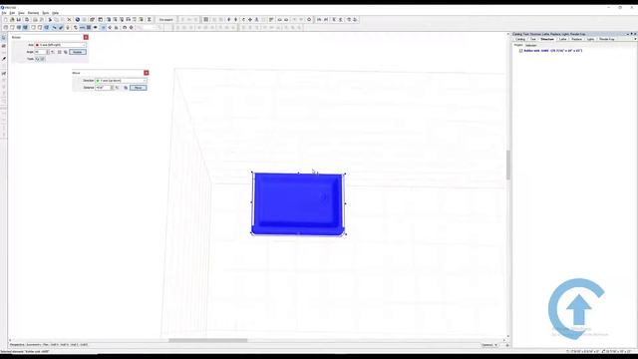Switch to the Tool tab
The image size is (638, 359).
click(x=533, y=39)
